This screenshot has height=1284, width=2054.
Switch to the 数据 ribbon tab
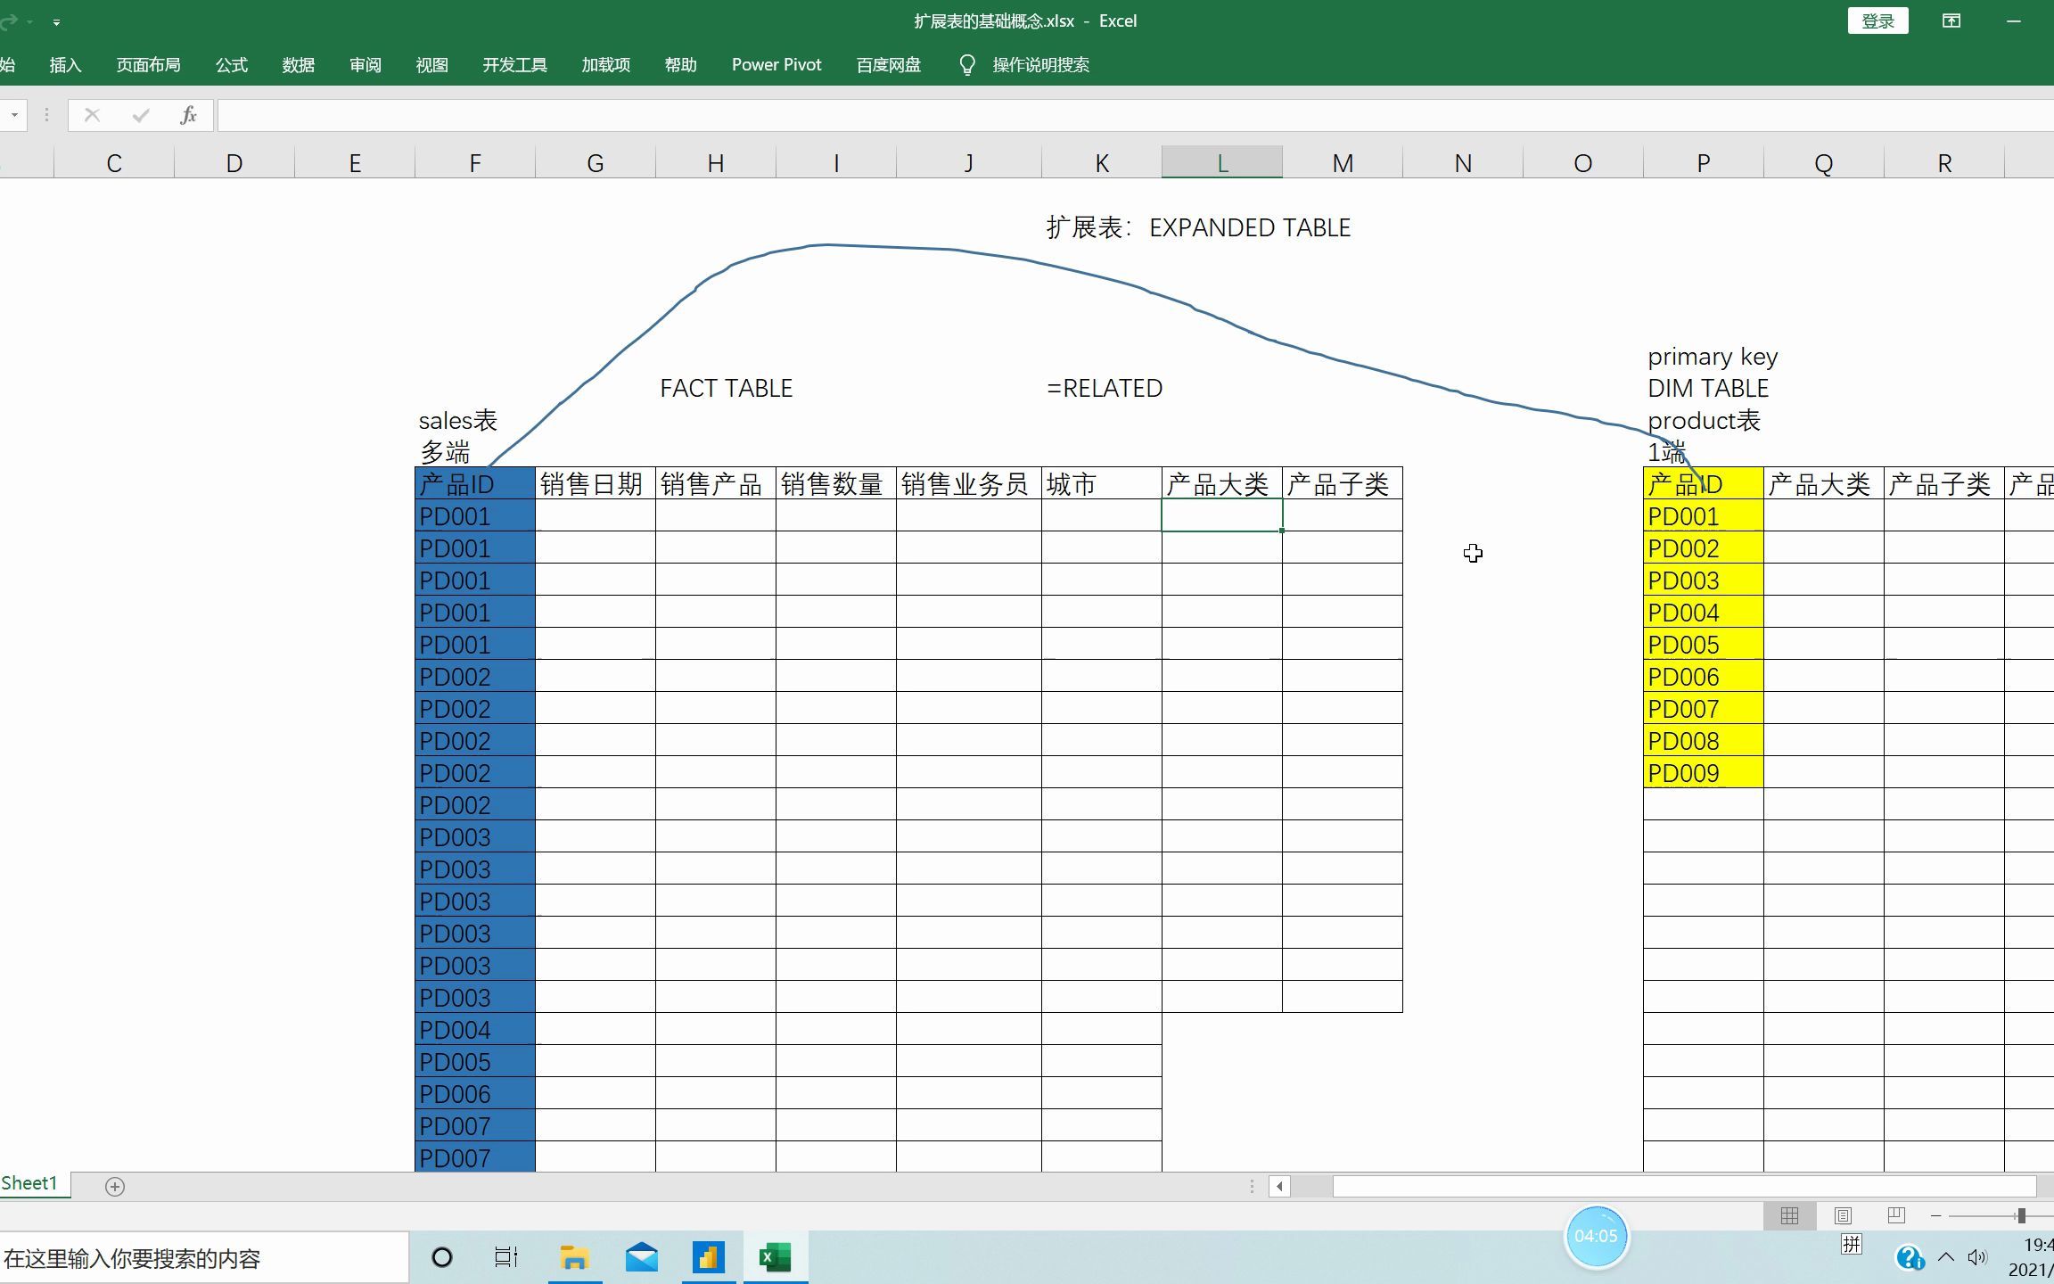[x=298, y=65]
